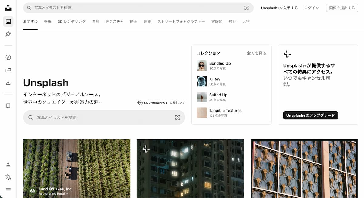Select the photos icon in the sidebar
The width and height of the screenshot is (364, 198).
(x=8, y=21)
